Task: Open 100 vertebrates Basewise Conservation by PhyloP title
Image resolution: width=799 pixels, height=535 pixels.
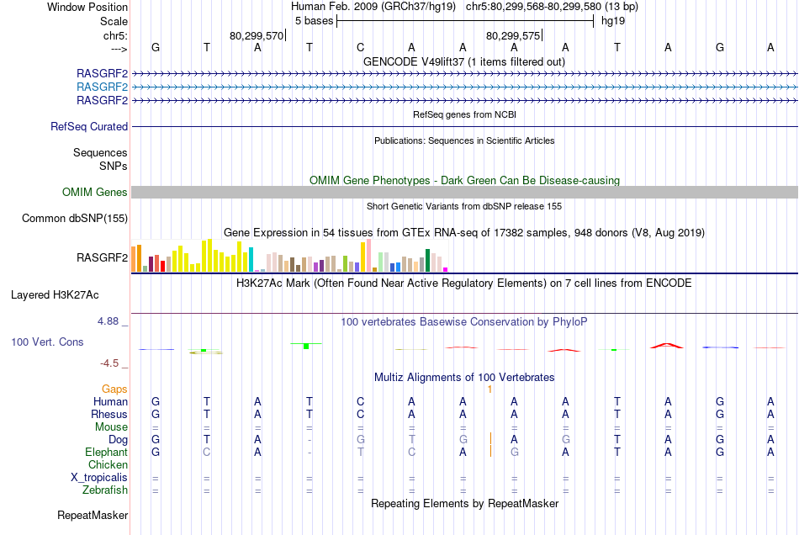Action: coord(463,322)
